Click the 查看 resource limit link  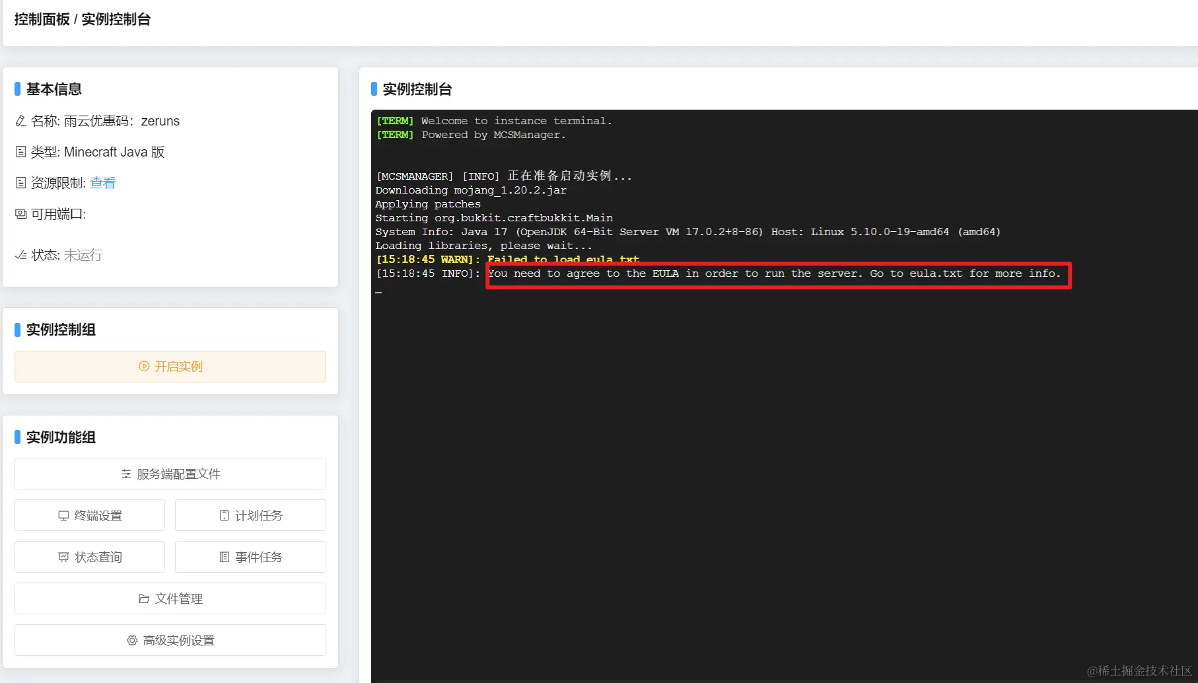(x=102, y=183)
